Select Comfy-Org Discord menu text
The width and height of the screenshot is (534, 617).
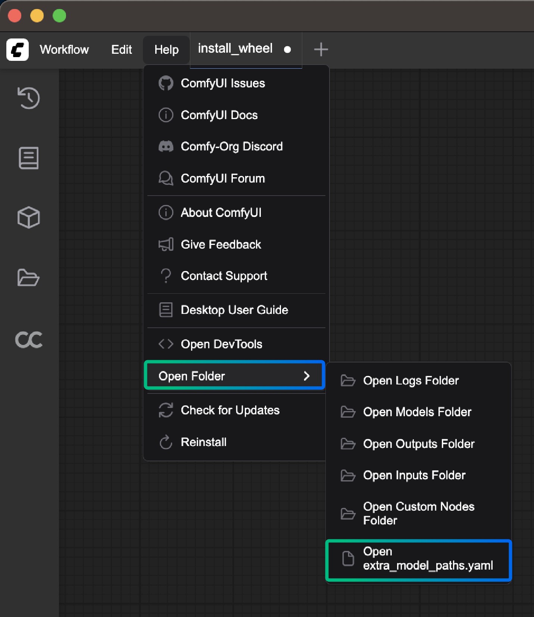click(232, 146)
